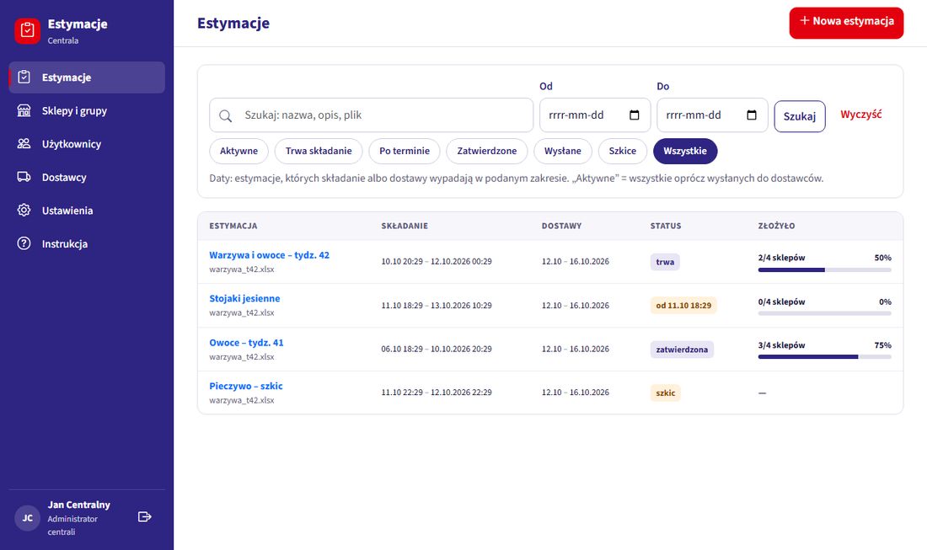Select the Zatwierdzone filter chip
This screenshot has height=550, width=927.
click(x=487, y=152)
